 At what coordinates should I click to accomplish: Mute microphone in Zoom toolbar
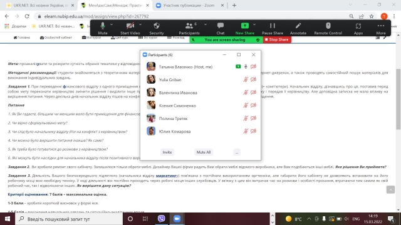[x=103, y=28]
